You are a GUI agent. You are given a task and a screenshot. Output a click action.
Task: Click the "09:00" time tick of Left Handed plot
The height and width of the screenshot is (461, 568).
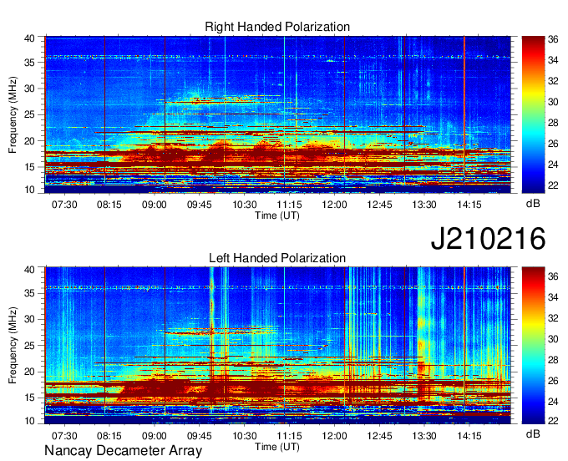155,435
